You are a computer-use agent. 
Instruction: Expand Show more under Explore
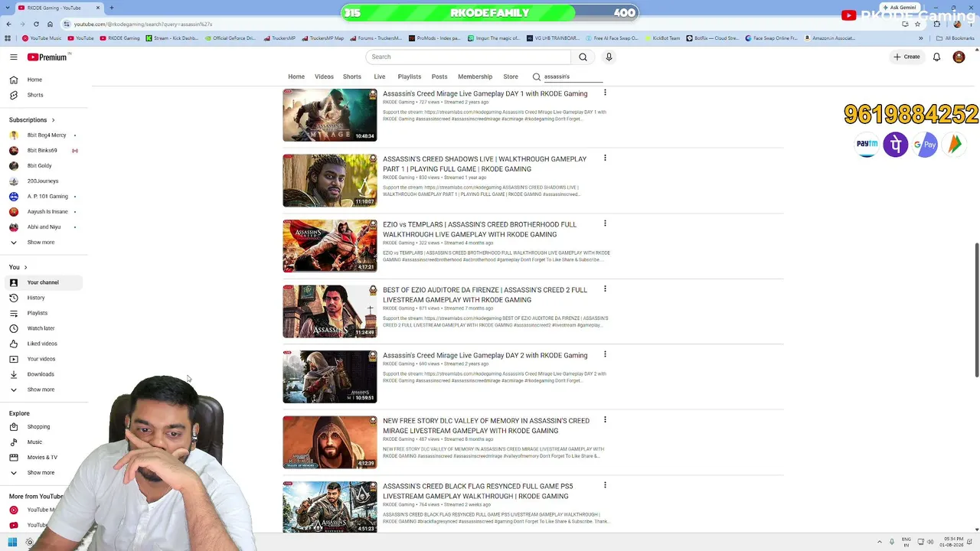tap(41, 472)
